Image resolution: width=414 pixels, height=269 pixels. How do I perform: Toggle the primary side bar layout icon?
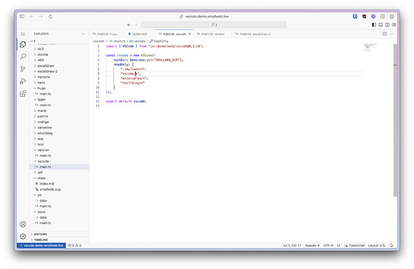[x=374, y=25]
